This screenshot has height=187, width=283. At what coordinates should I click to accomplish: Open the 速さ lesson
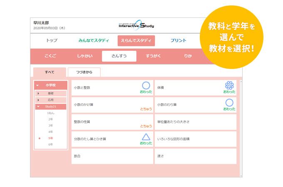tap(195, 156)
